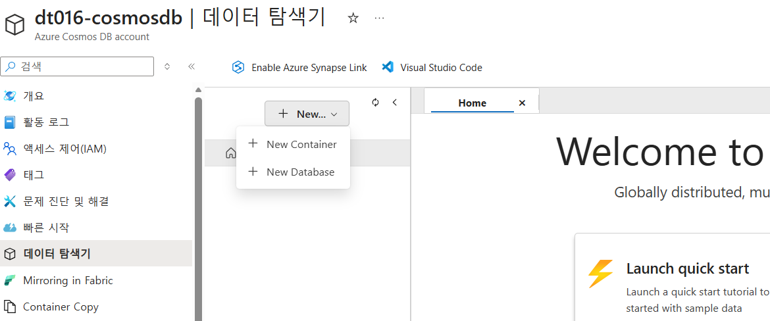Click the lightning bolt quick start icon
770x321 pixels.
tap(601, 274)
